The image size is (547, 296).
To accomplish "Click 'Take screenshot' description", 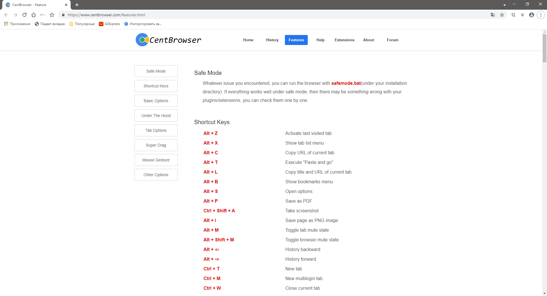I will point(302,211).
